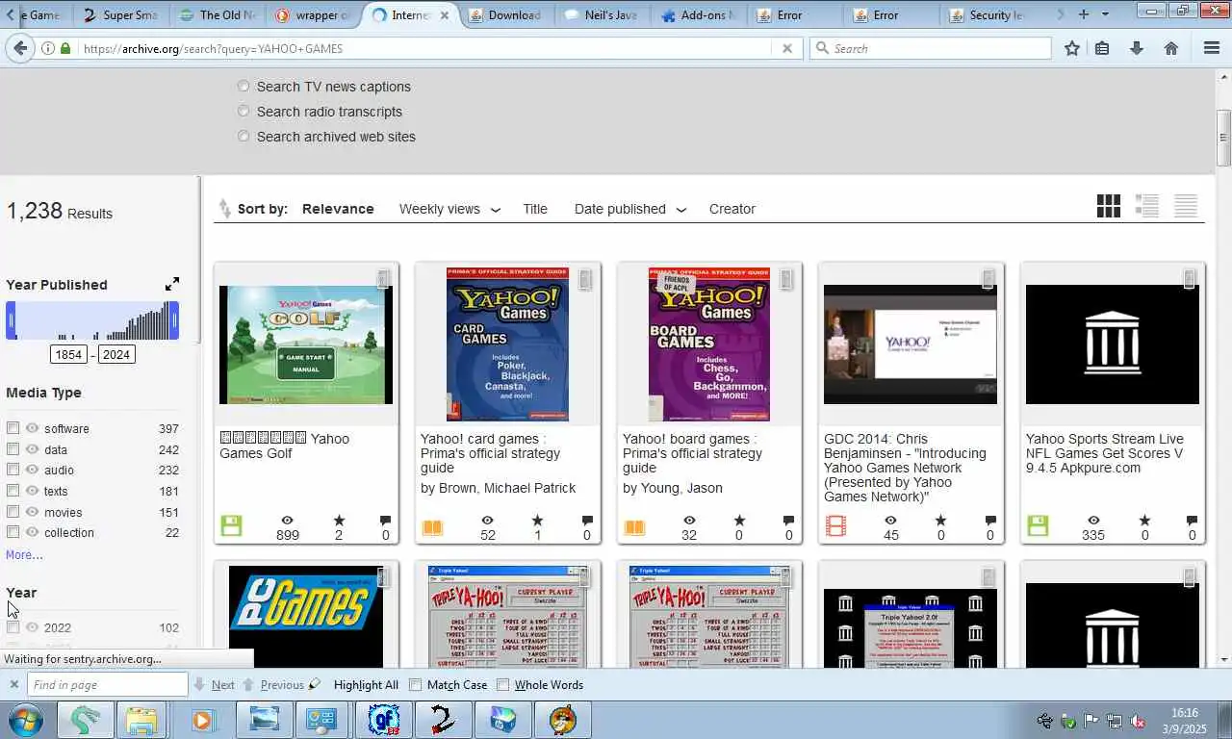Enable the Match Case checkbox

(x=416, y=685)
